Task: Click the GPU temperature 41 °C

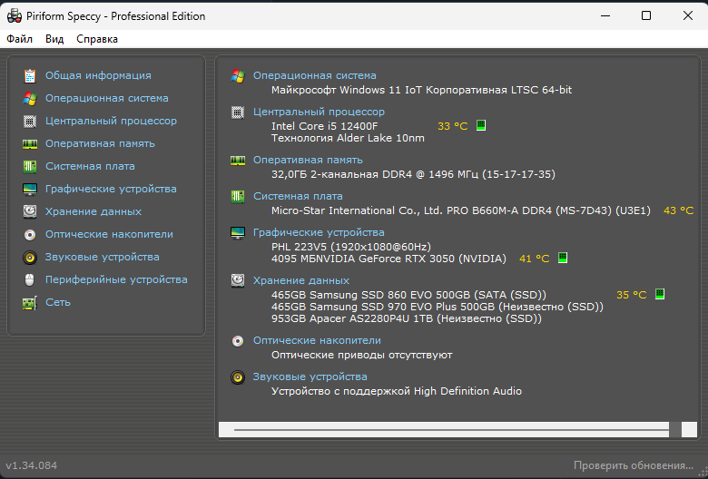Action: (534, 259)
